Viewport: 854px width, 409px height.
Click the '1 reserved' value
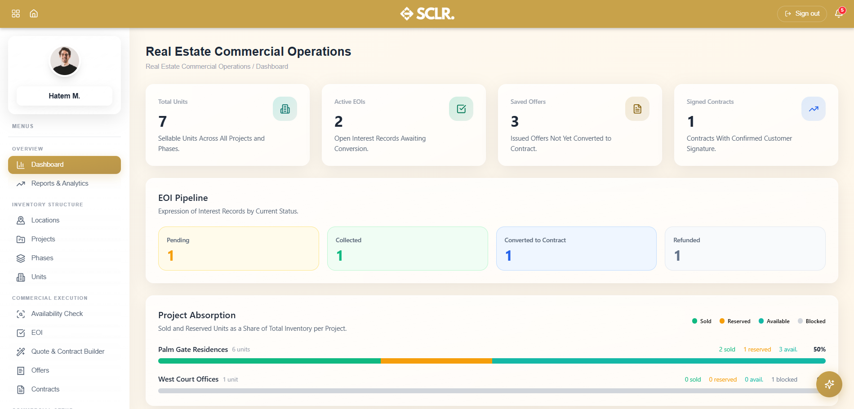point(757,349)
